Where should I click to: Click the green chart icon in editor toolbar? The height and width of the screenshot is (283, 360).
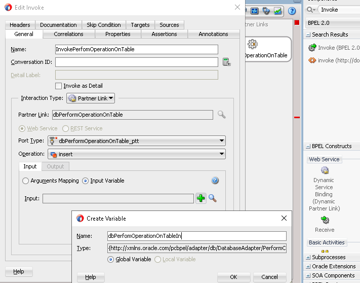(277, 11)
